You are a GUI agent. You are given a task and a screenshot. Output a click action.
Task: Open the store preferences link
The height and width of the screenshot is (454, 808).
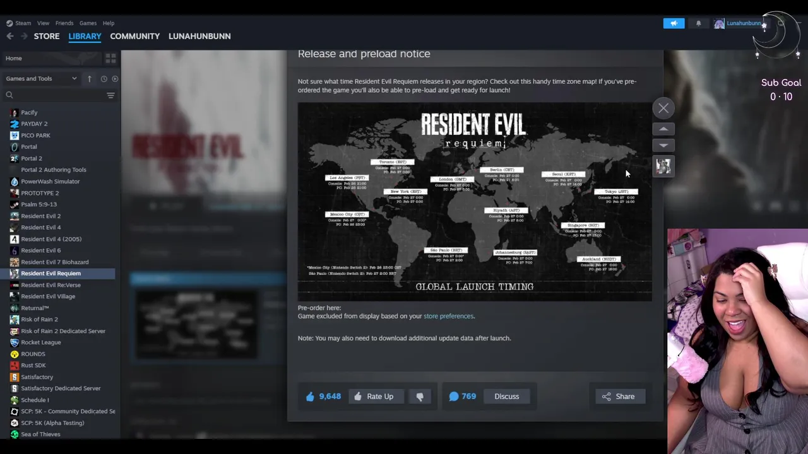click(448, 316)
